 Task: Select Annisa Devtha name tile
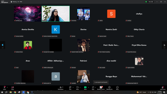click(28, 30)
